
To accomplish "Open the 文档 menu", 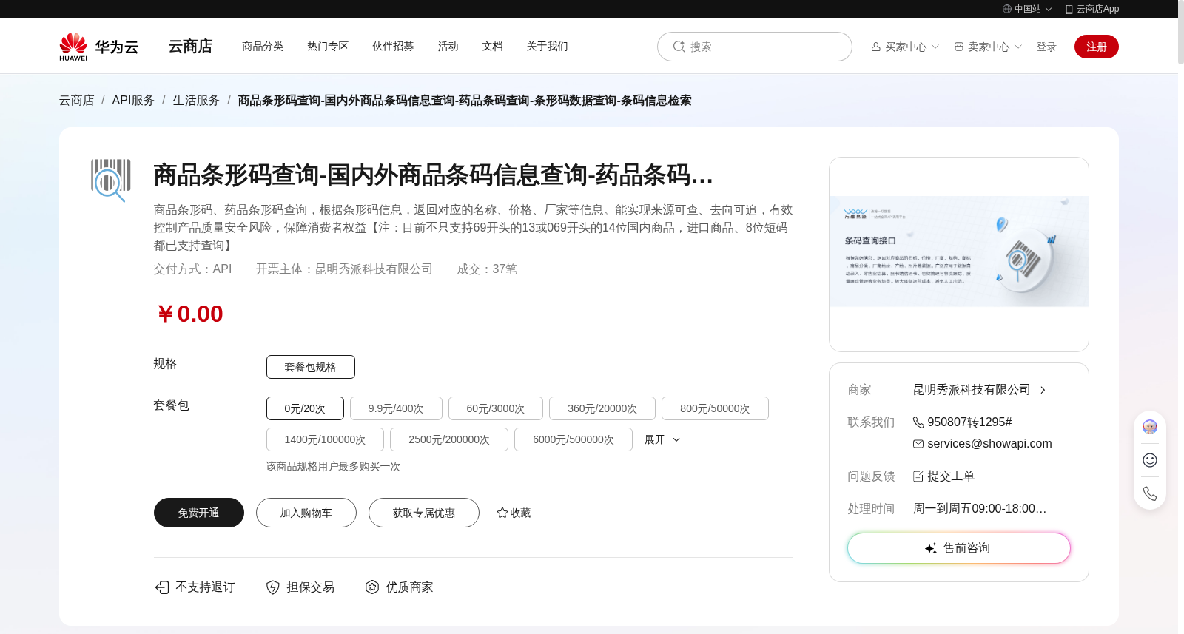I will (x=492, y=46).
